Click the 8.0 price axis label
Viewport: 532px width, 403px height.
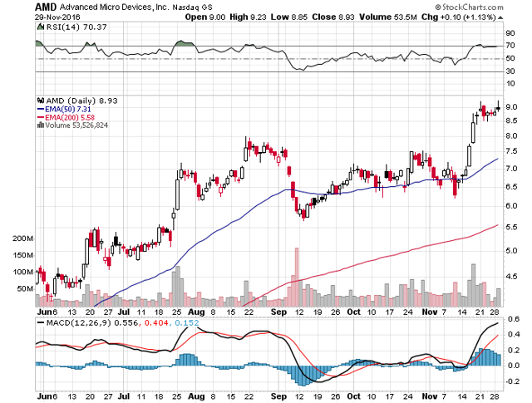511,136
